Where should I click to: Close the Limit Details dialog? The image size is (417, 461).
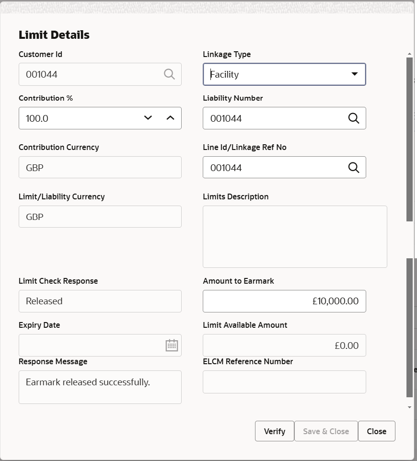coord(376,431)
